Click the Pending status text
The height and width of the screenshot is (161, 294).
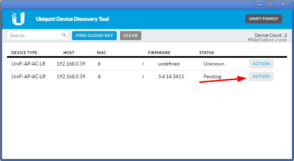(213, 77)
